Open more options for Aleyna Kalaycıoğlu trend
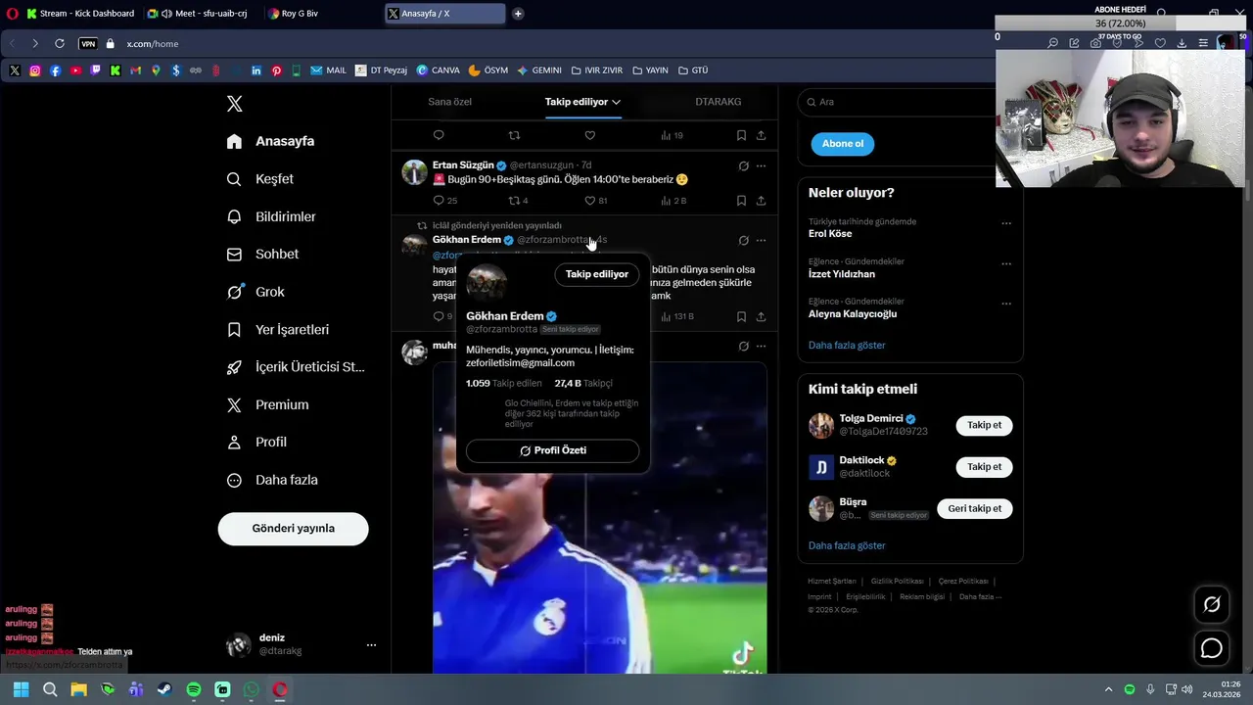This screenshot has height=705, width=1253. [1006, 304]
